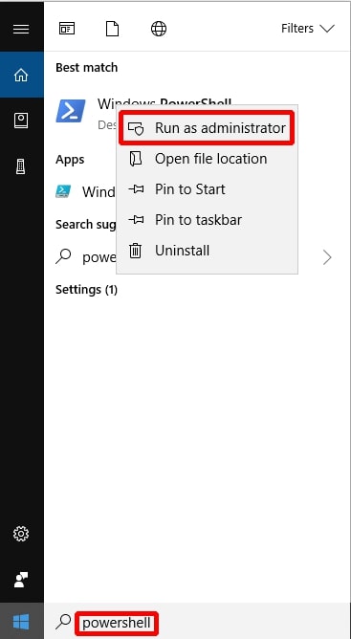Choose Pin to Start
Screen dimensions: 351x639
(208, 189)
